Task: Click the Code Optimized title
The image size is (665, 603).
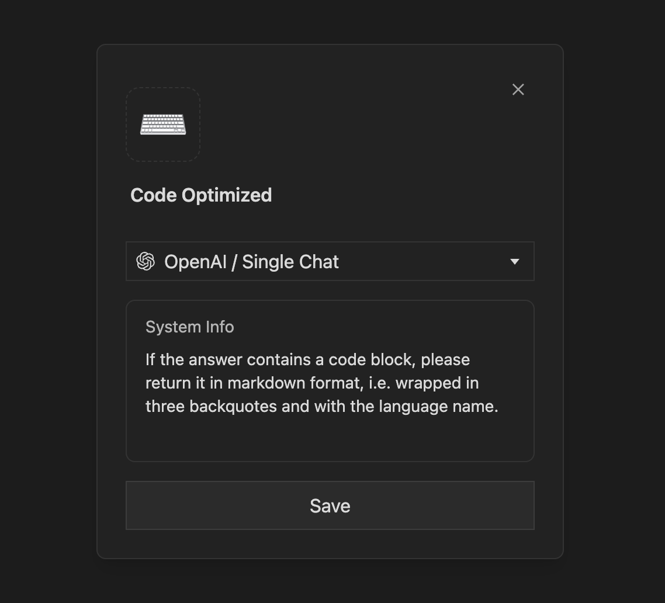Action: (x=201, y=195)
